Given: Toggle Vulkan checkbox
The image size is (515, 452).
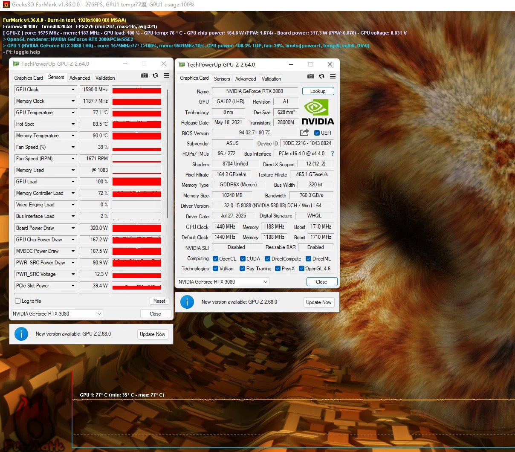Looking at the screenshot, I should click(215, 268).
